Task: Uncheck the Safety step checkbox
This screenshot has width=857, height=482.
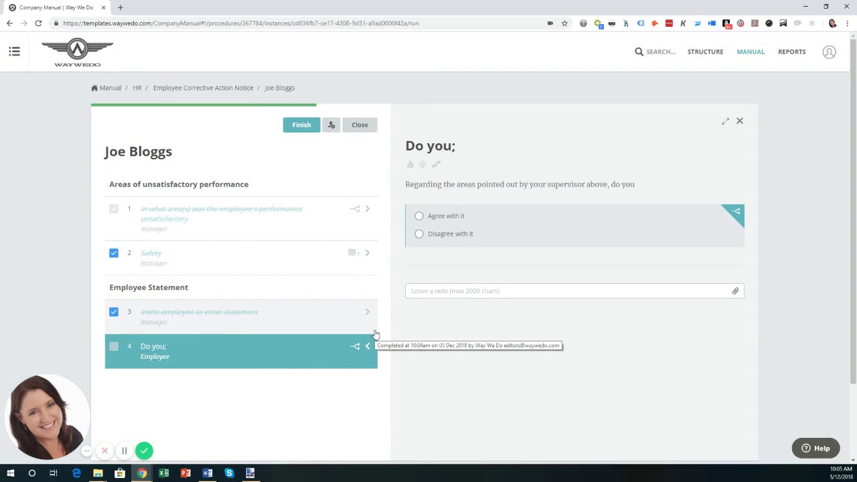Action: (x=114, y=253)
